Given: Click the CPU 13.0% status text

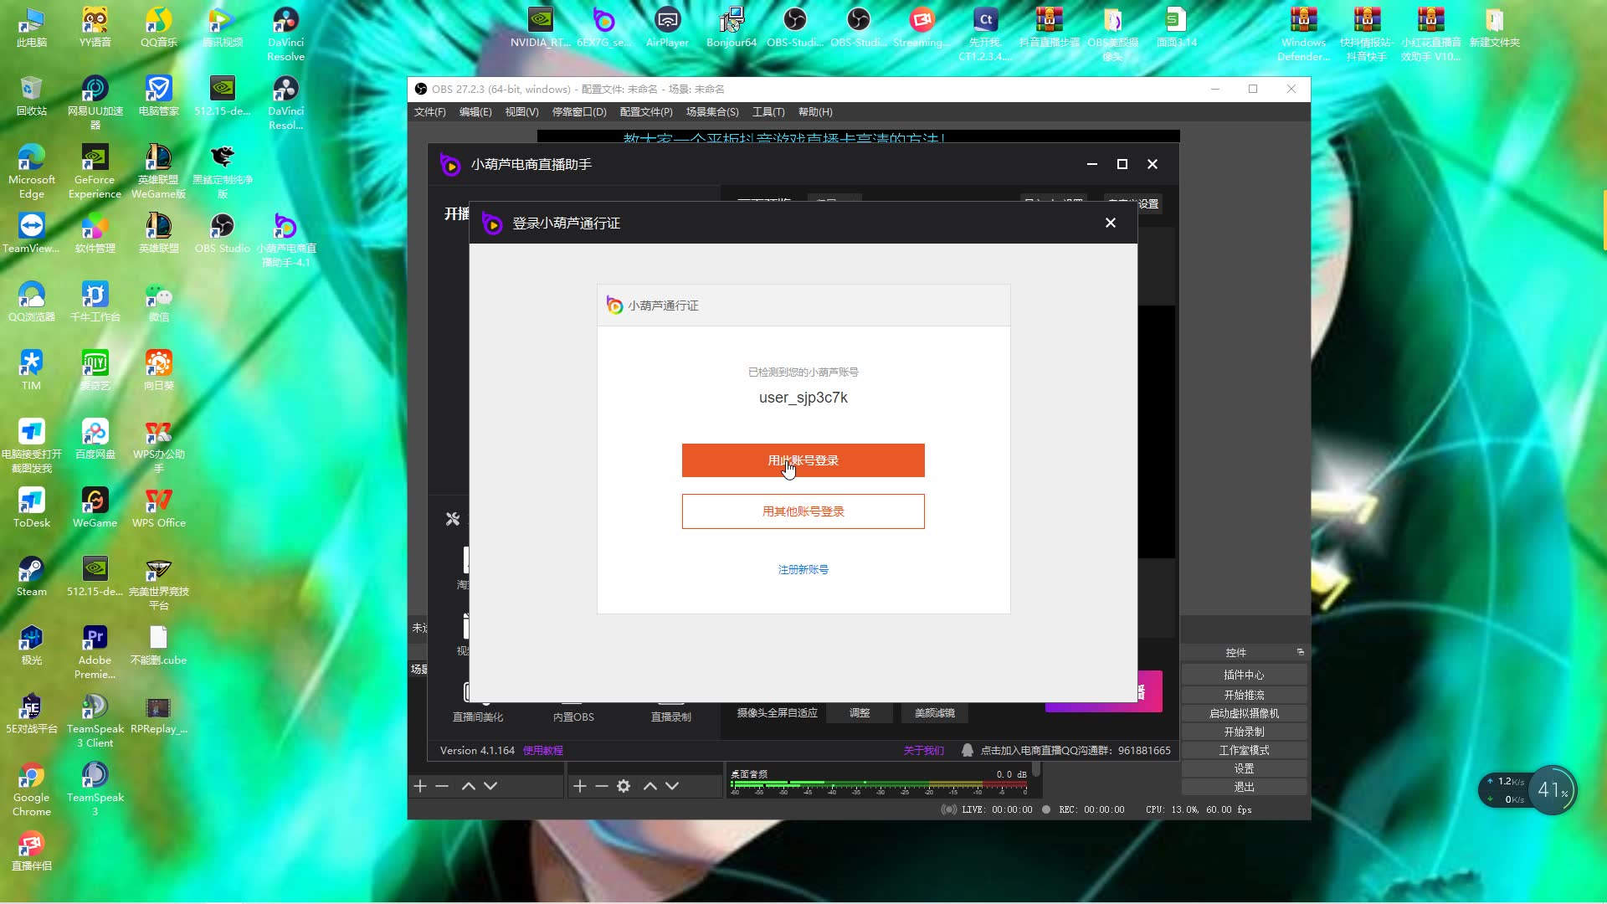Looking at the screenshot, I should tap(1173, 809).
